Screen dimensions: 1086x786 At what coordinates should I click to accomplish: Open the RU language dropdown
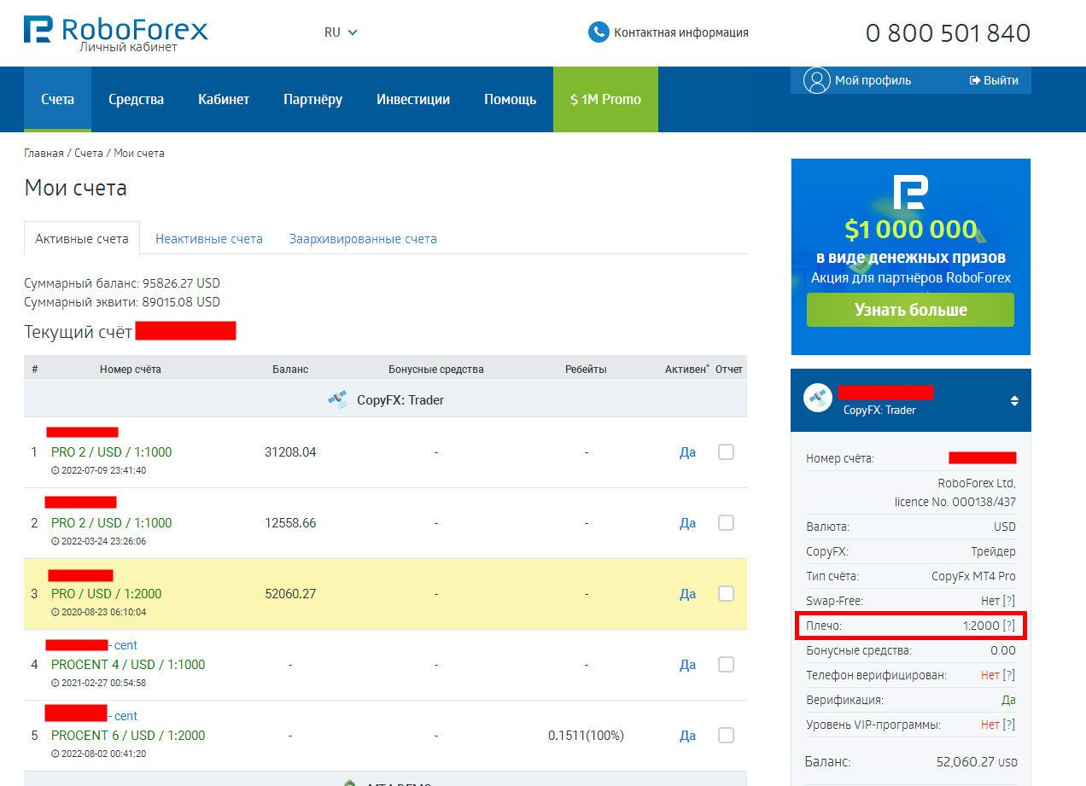coord(341,32)
